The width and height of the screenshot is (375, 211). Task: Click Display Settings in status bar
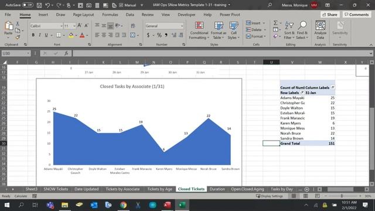pyautogui.click(x=270, y=196)
